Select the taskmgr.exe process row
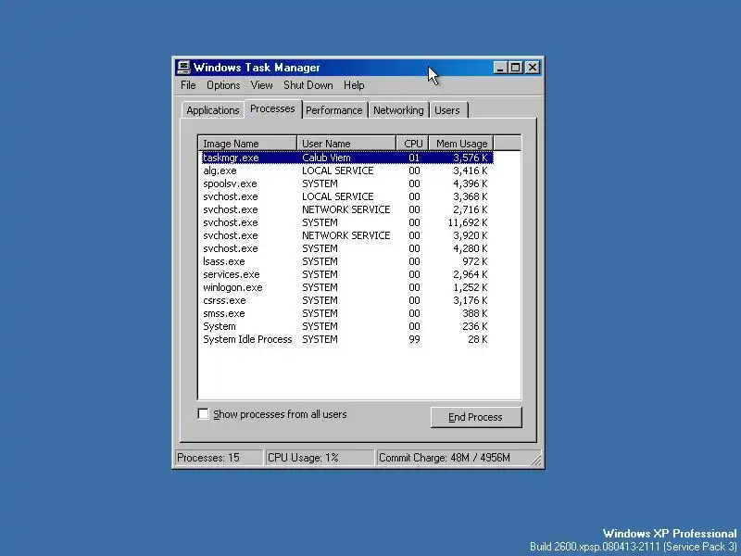The height and width of the screenshot is (556, 741). pyautogui.click(x=346, y=158)
